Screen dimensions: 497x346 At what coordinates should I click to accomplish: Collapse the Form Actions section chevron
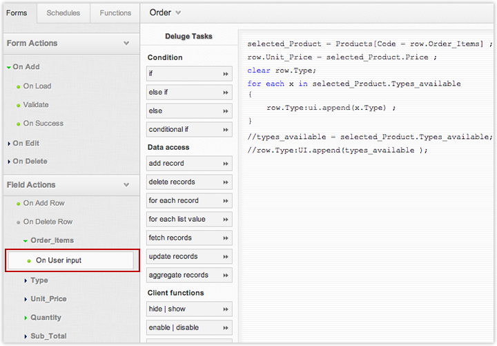point(126,44)
